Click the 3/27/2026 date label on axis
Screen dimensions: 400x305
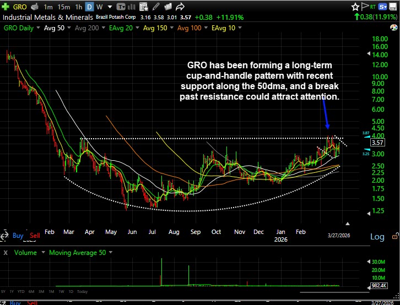339,236
